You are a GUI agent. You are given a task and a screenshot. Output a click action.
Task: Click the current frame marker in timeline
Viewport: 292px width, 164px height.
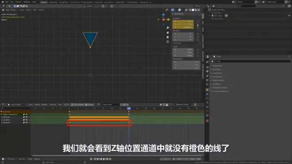click(129, 108)
